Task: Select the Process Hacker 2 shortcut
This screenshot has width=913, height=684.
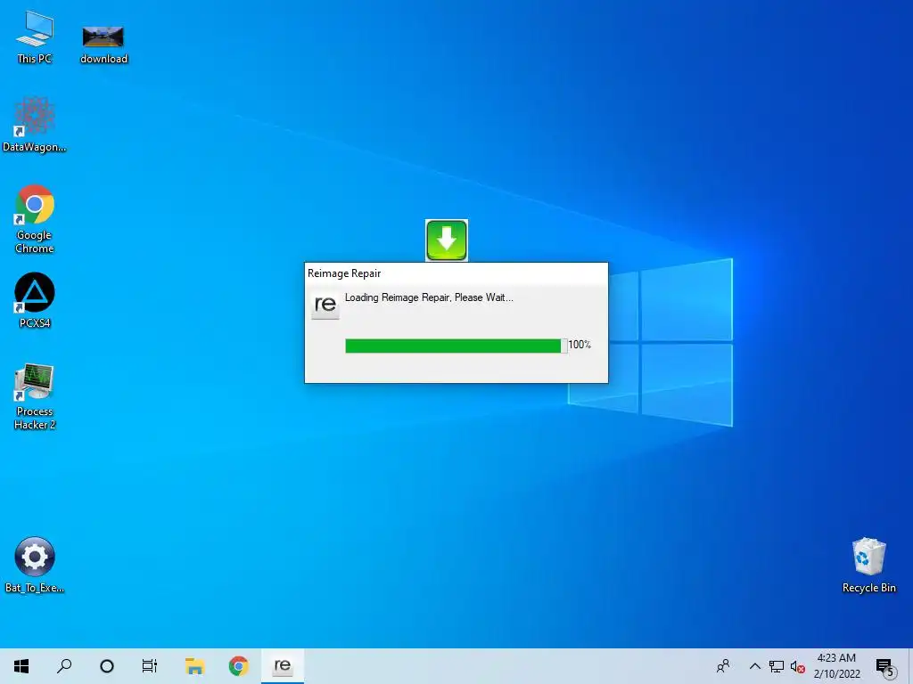Action: [35, 396]
